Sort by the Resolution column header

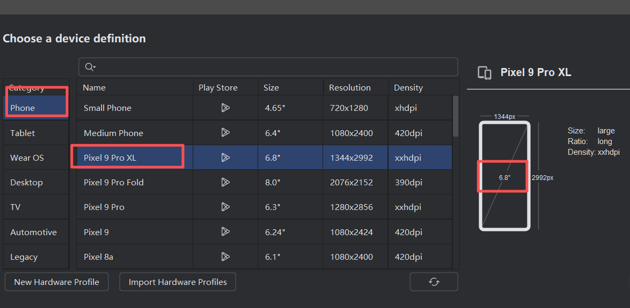tap(356, 87)
